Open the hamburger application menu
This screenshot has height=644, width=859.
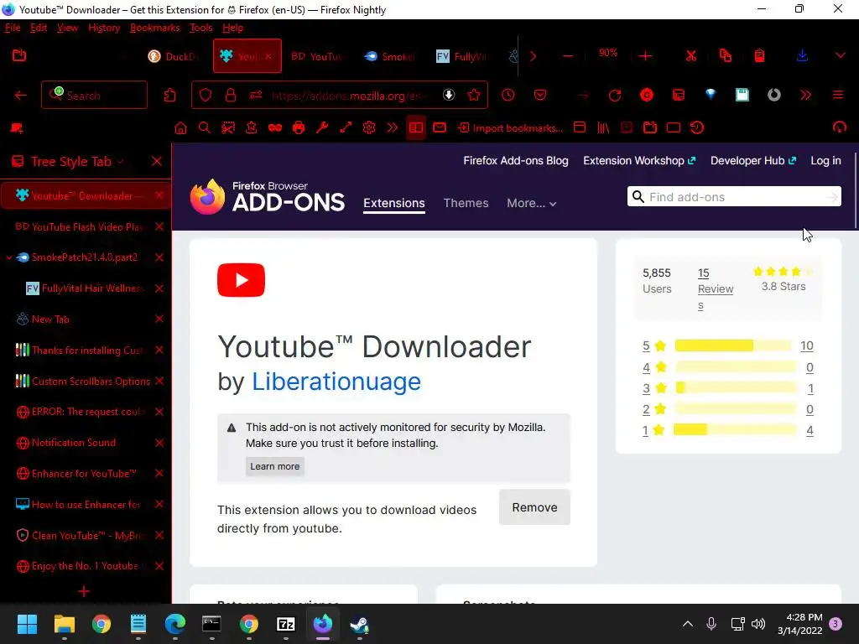[838, 96]
